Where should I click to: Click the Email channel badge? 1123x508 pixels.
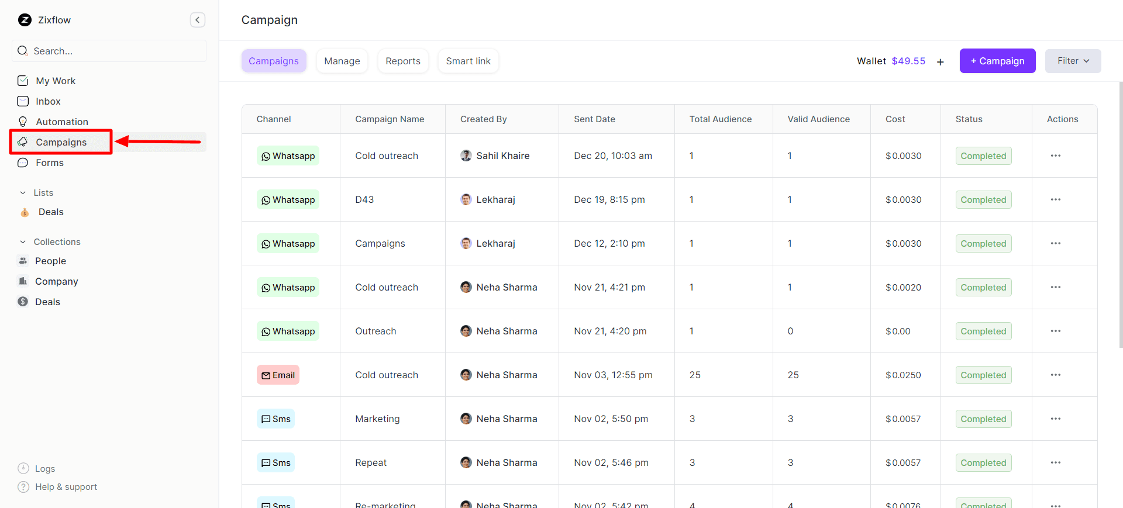point(278,375)
